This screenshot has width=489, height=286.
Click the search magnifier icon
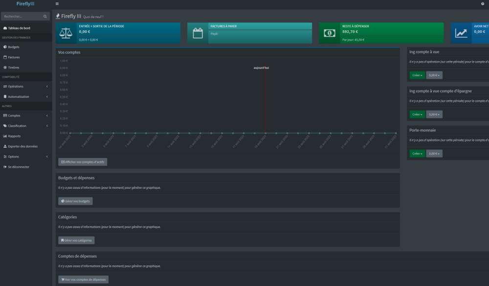(45, 17)
